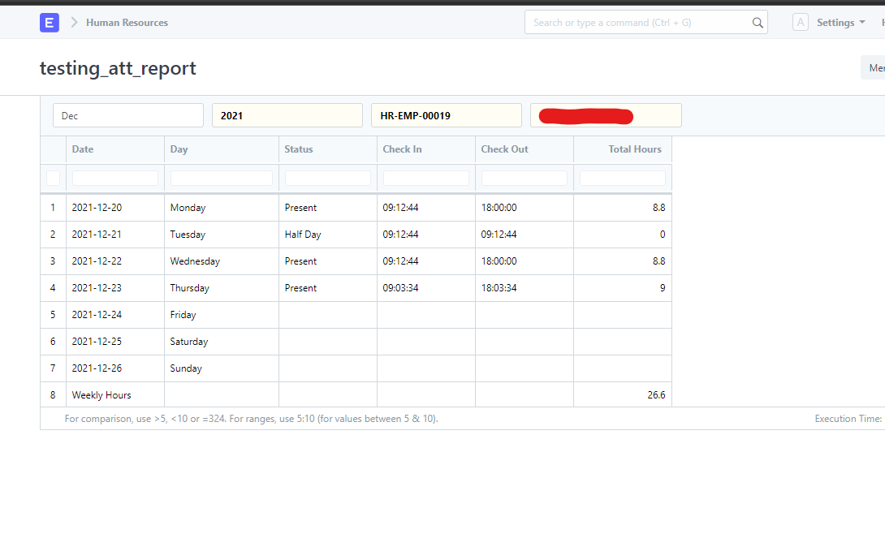Click the user avatar icon labeled A
The width and height of the screenshot is (885, 534).
801,23
